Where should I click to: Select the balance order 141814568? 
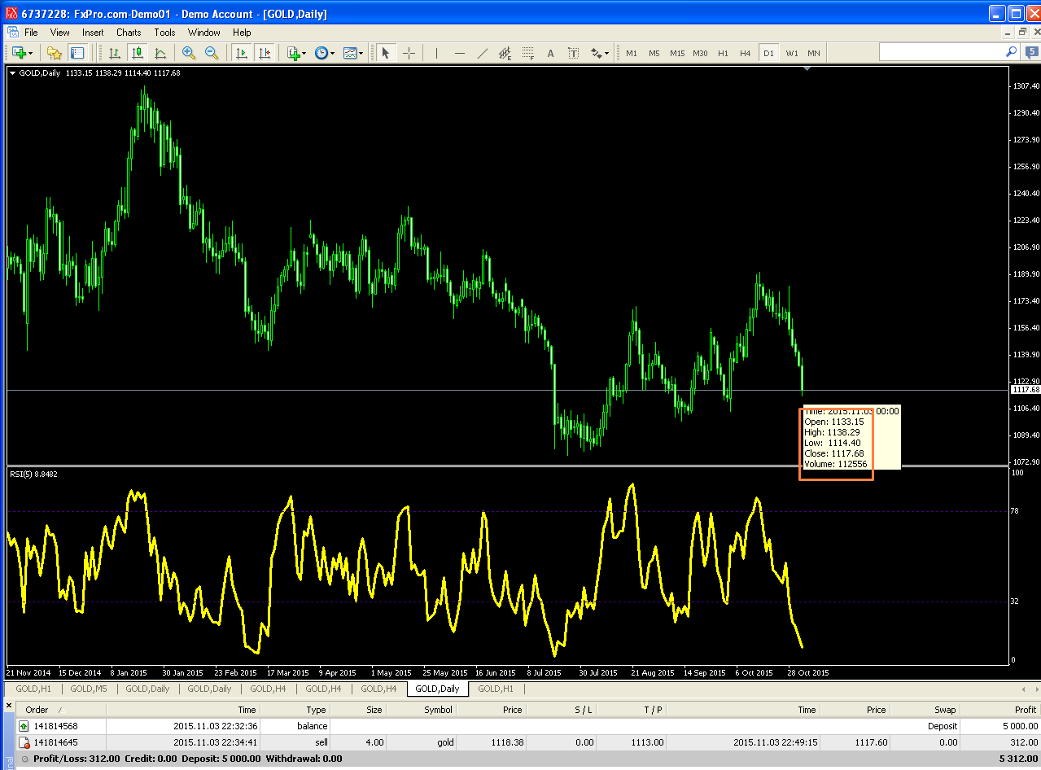click(x=528, y=726)
